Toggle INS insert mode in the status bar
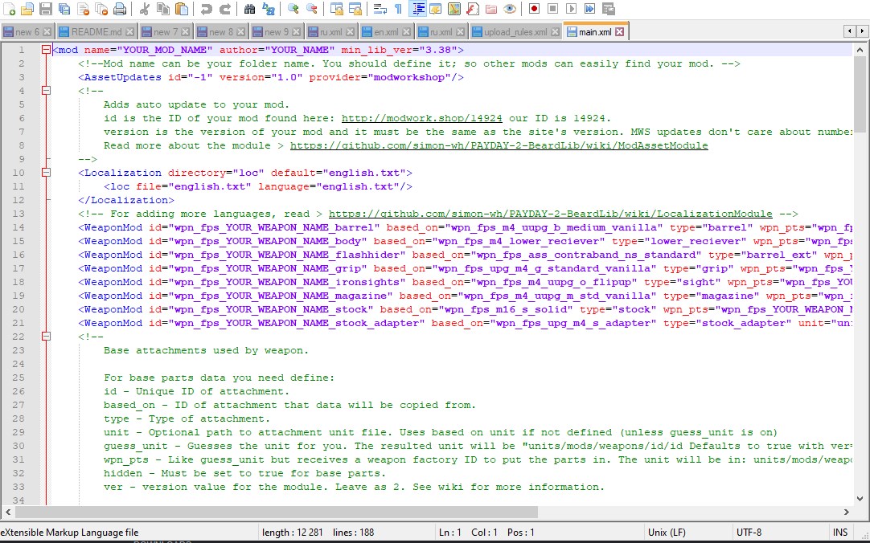870x543 pixels. 840,533
